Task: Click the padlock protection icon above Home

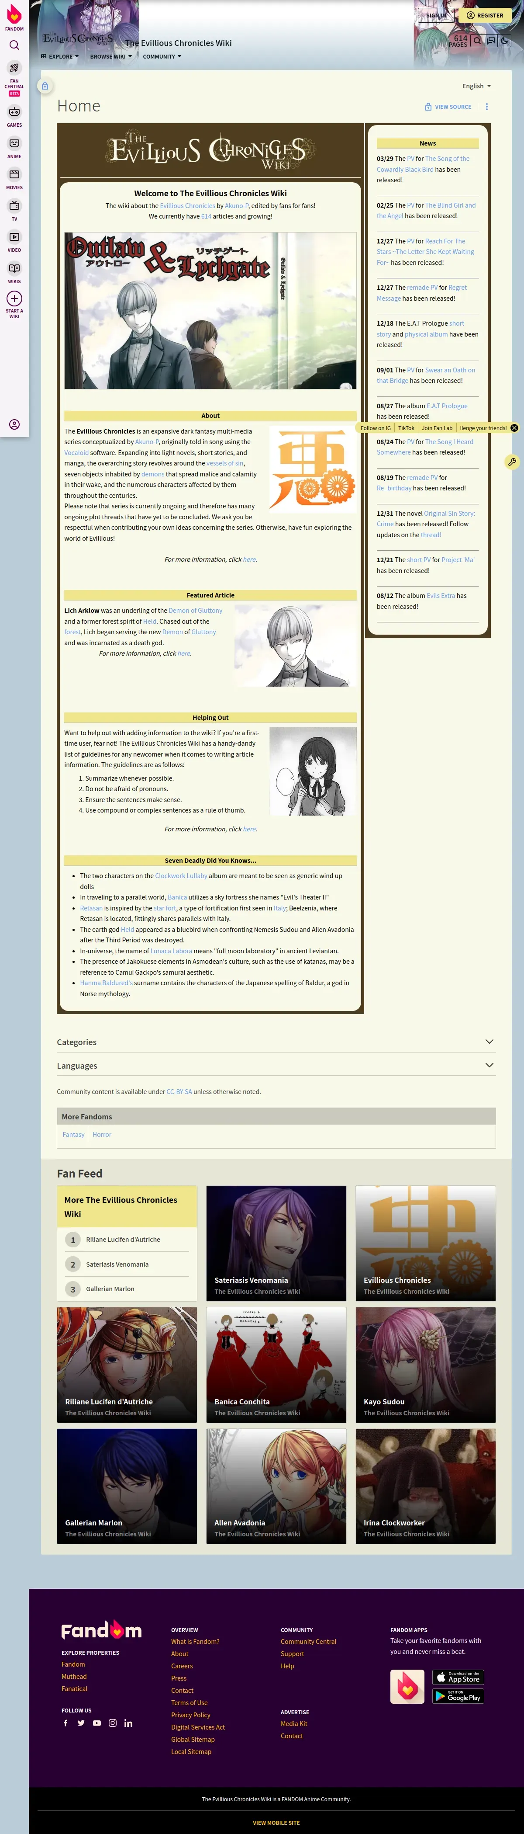Action: click(45, 86)
